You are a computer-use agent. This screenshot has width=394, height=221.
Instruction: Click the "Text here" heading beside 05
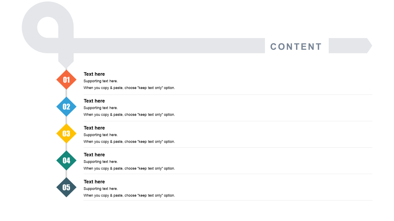(94, 182)
